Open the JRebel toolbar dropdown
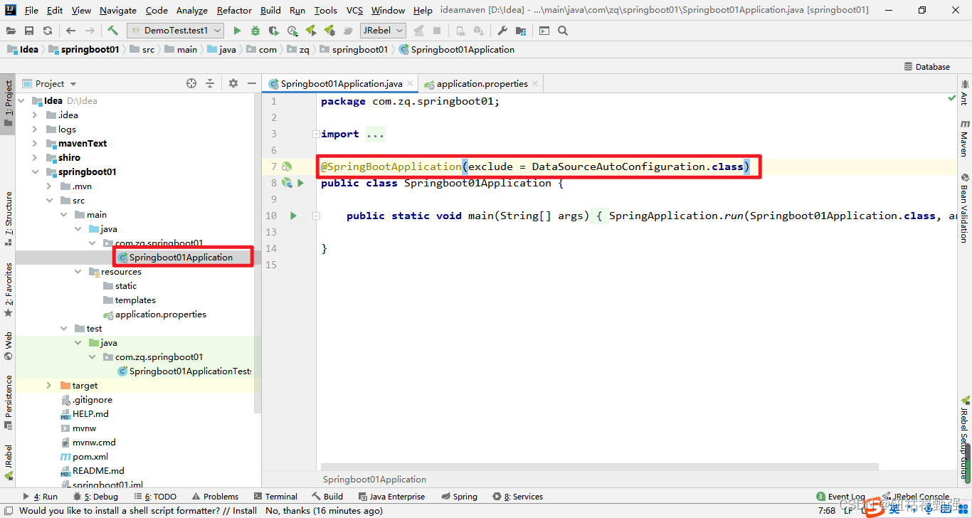 pos(383,31)
